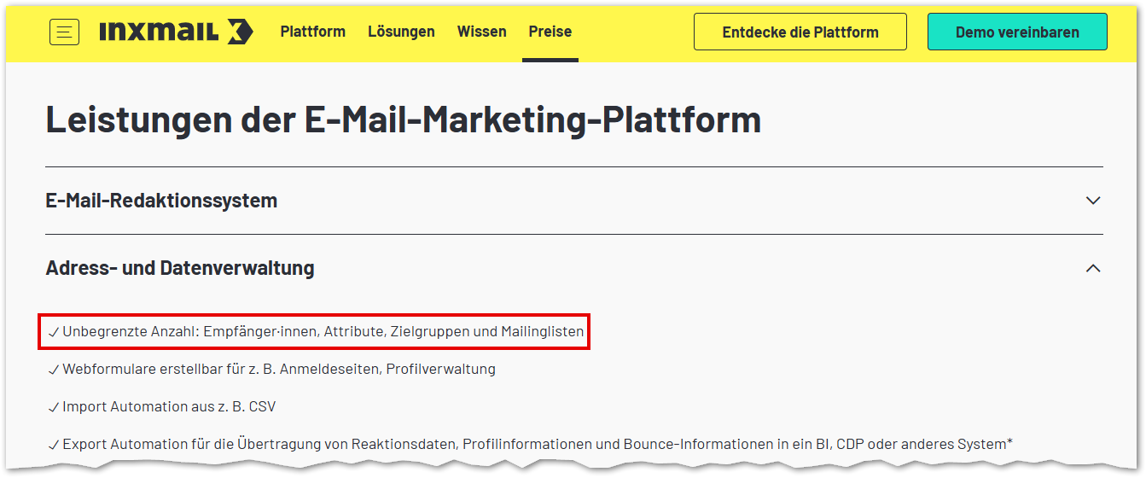Select the Wissen menu item
Image resolution: width=1146 pixels, height=478 pixels.
(x=481, y=32)
